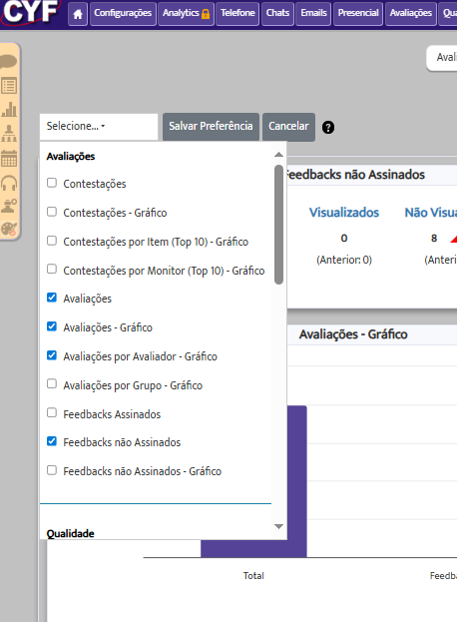Open the org hierarchy sidebar icon
This screenshot has height=622, width=457.
point(9,134)
